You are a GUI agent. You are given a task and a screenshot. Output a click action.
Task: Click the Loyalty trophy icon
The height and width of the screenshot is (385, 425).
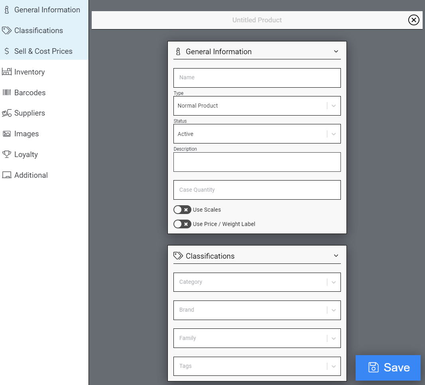click(7, 154)
